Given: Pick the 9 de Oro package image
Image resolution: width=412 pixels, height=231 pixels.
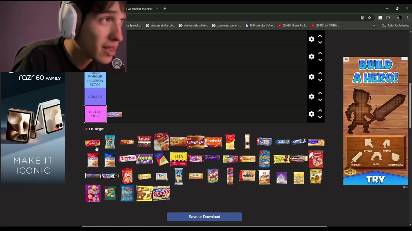Looking at the screenshot, I should (x=230, y=142).
